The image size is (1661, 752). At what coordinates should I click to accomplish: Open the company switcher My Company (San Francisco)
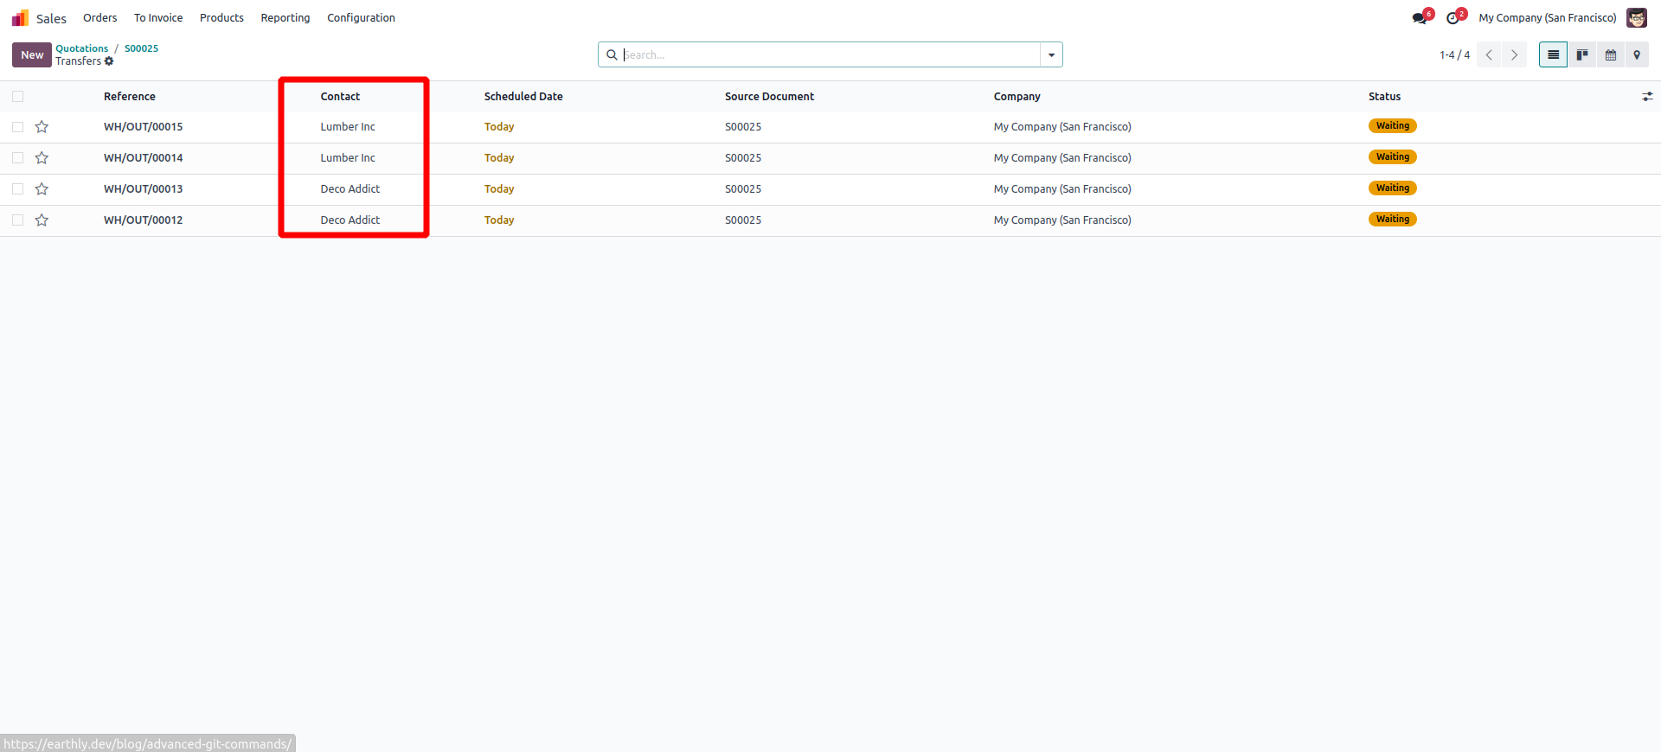point(1547,18)
